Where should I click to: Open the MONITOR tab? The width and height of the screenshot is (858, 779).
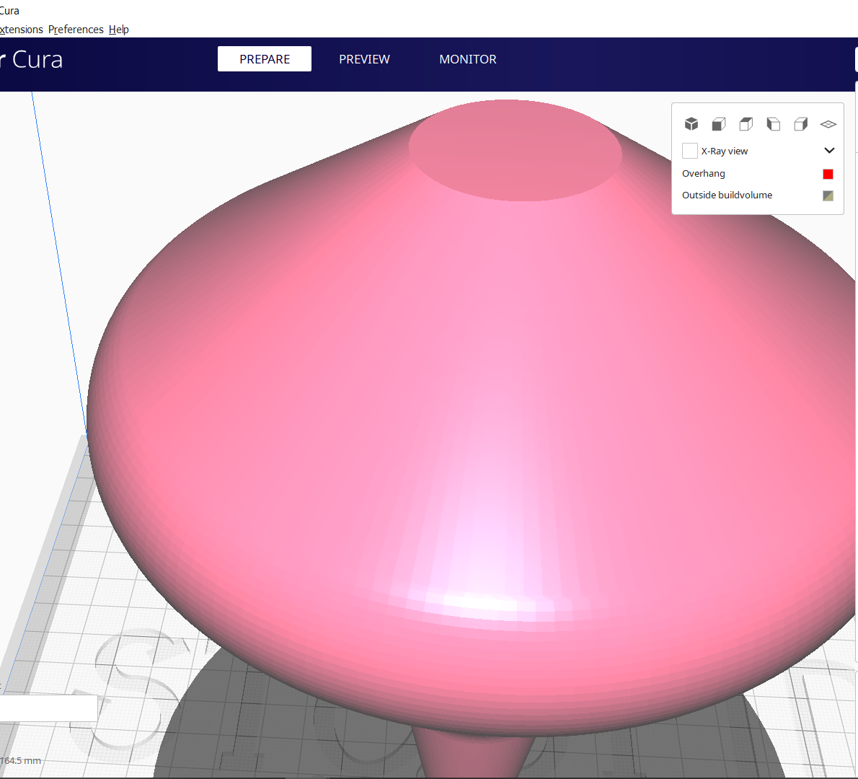[467, 59]
